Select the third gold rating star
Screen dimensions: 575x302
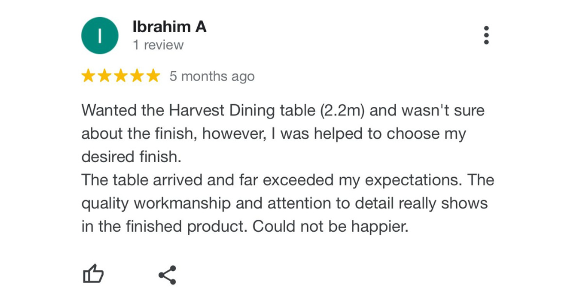click(x=121, y=77)
